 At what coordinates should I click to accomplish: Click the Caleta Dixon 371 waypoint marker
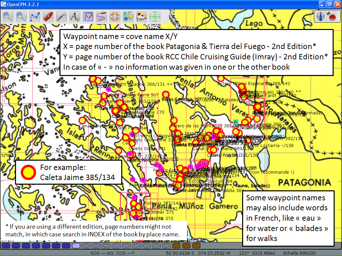(132, 143)
